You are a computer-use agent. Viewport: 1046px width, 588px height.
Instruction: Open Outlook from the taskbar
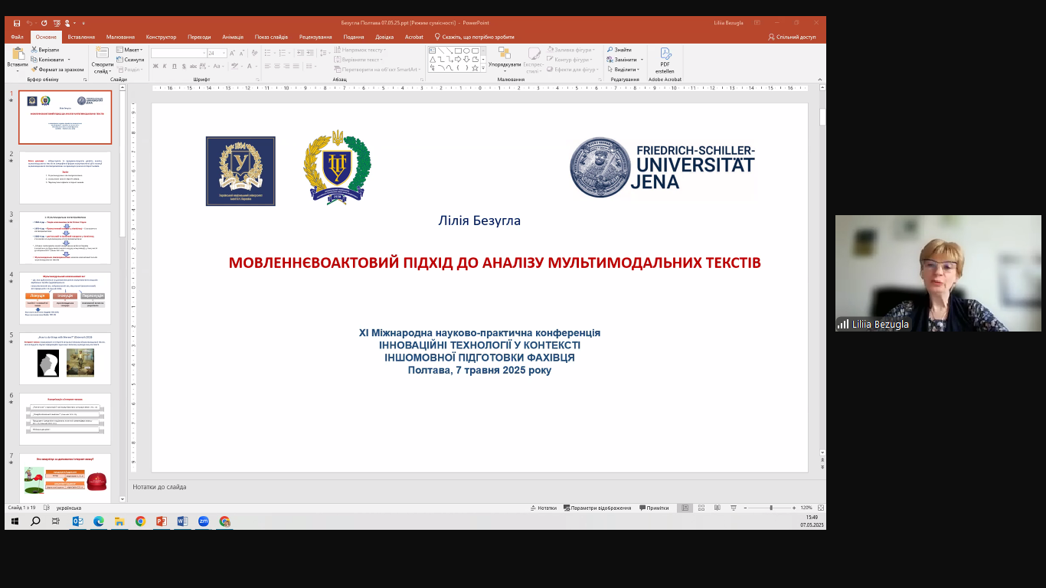tap(77, 521)
